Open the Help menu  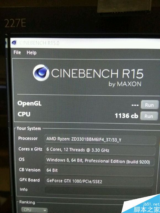click(31, 53)
